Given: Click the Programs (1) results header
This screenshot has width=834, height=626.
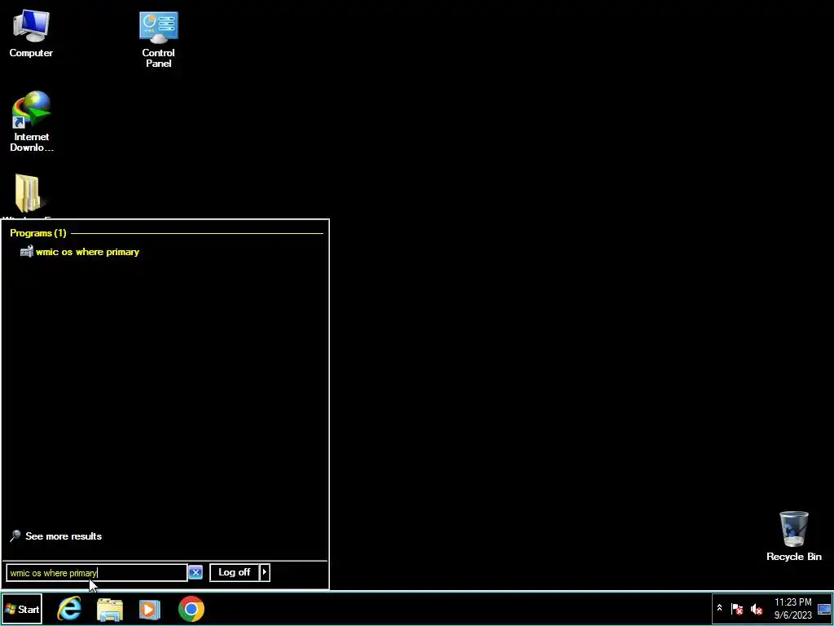Looking at the screenshot, I should click(37, 233).
